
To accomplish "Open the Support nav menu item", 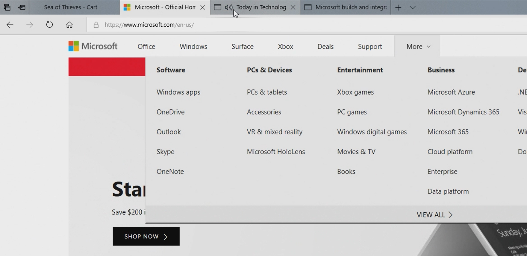I will (x=370, y=47).
